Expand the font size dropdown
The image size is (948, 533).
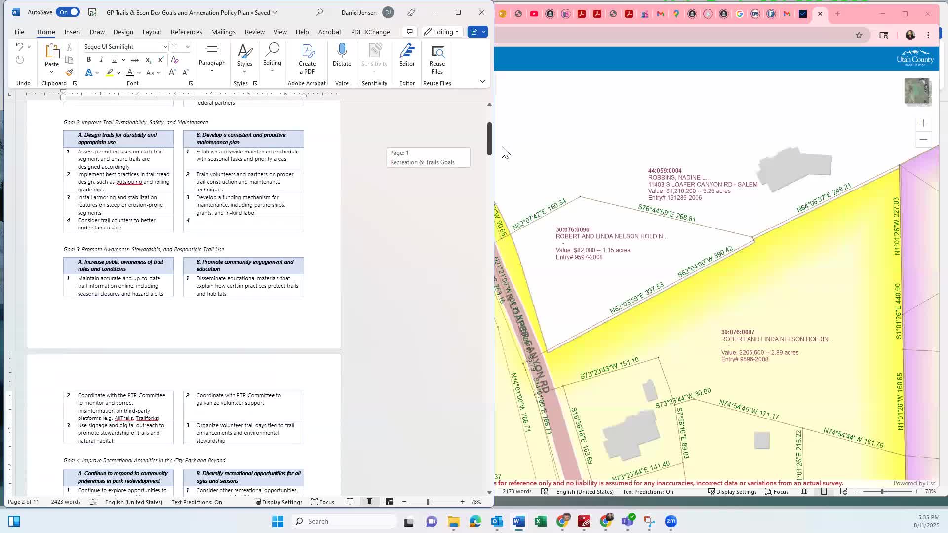[x=188, y=47]
